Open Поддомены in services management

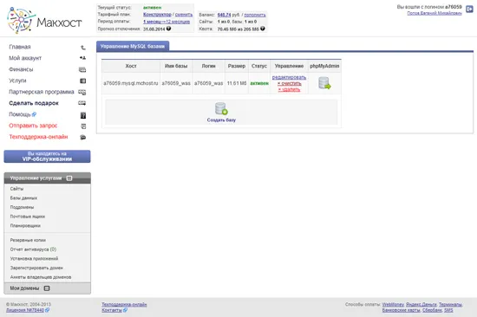click(x=22, y=207)
